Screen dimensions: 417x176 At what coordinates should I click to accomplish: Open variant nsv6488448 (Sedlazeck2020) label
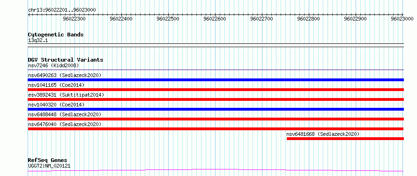(x=65, y=114)
